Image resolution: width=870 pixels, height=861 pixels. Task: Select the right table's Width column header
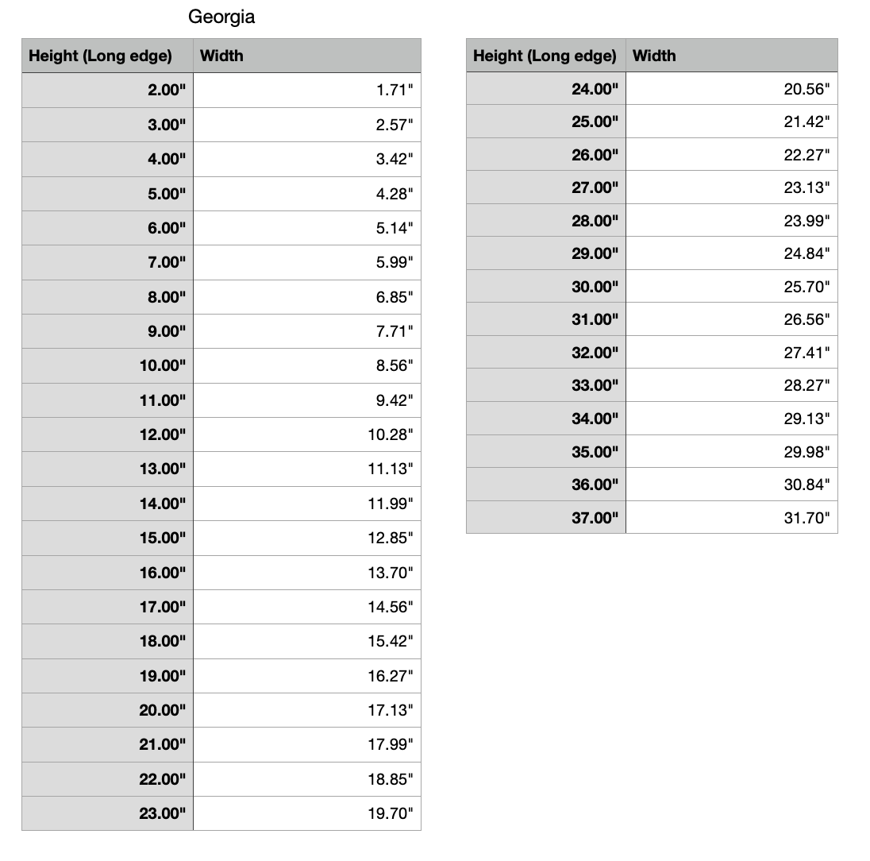pyautogui.click(x=654, y=56)
